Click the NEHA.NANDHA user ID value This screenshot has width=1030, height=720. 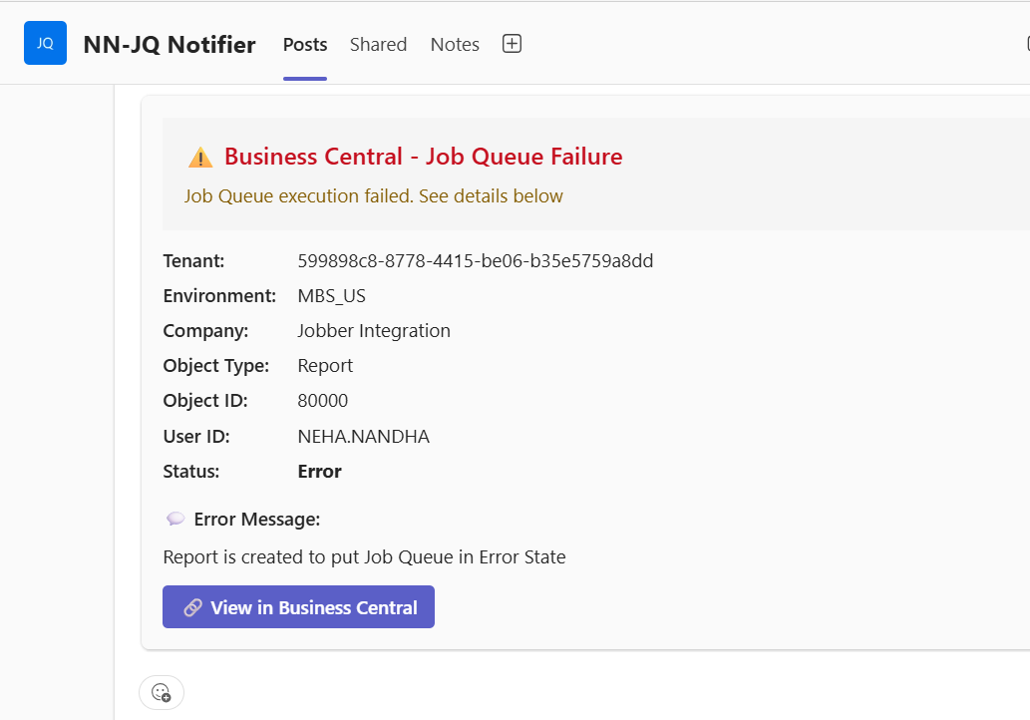363,436
